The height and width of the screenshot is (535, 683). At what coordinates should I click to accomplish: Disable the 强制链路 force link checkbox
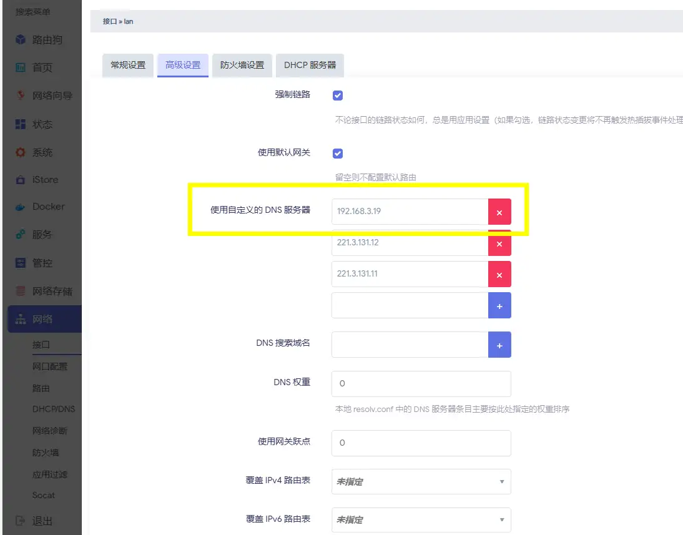(x=337, y=96)
